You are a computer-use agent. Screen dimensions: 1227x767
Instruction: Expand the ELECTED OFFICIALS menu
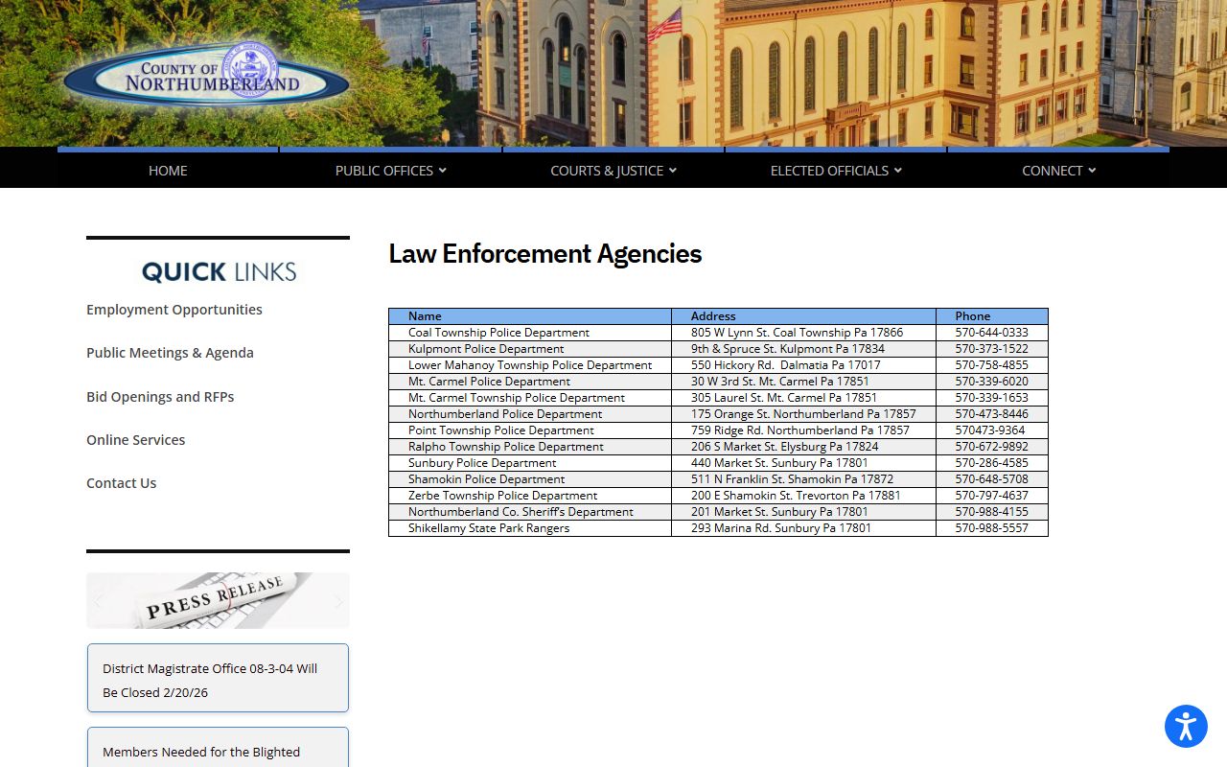pos(836,171)
